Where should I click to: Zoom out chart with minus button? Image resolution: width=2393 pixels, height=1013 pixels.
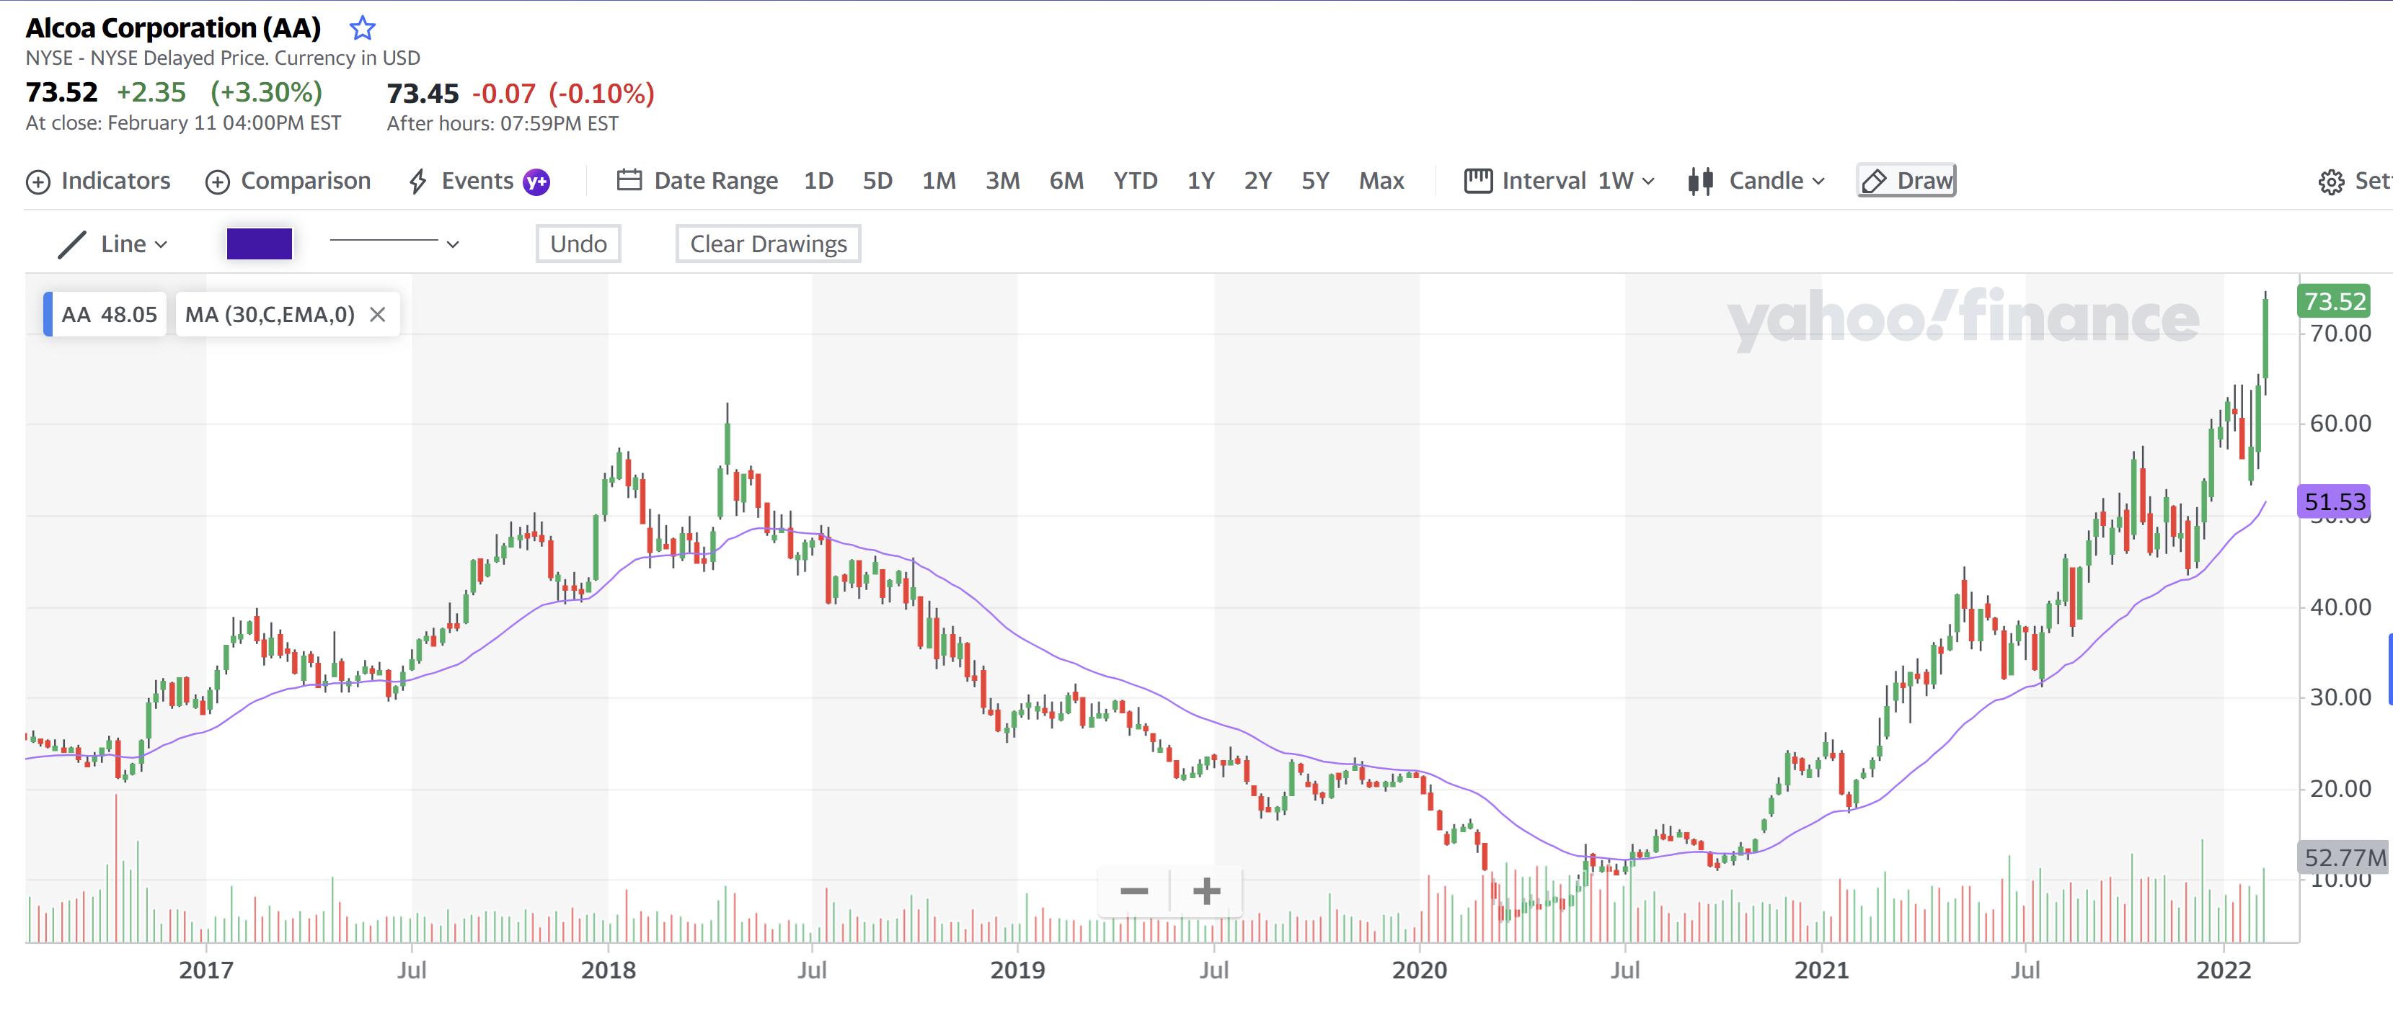click(x=1134, y=891)
